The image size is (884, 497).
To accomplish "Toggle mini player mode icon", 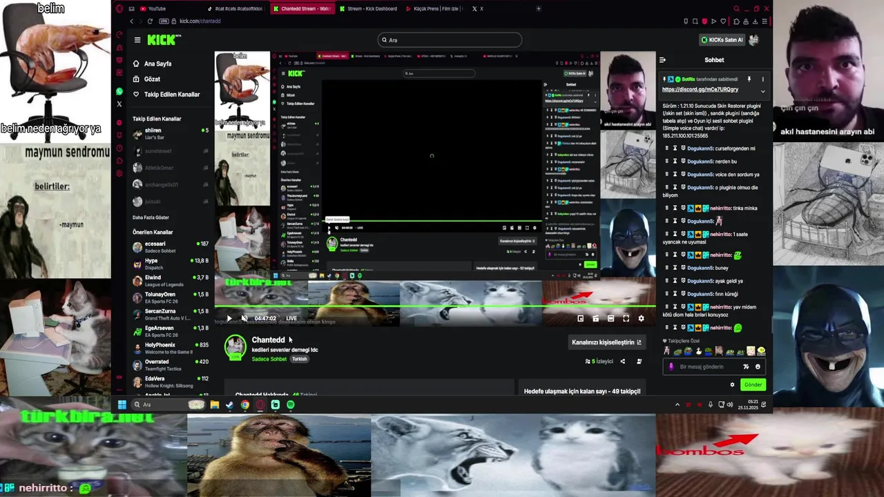I will pyautogui.click(x=580, y=318).
